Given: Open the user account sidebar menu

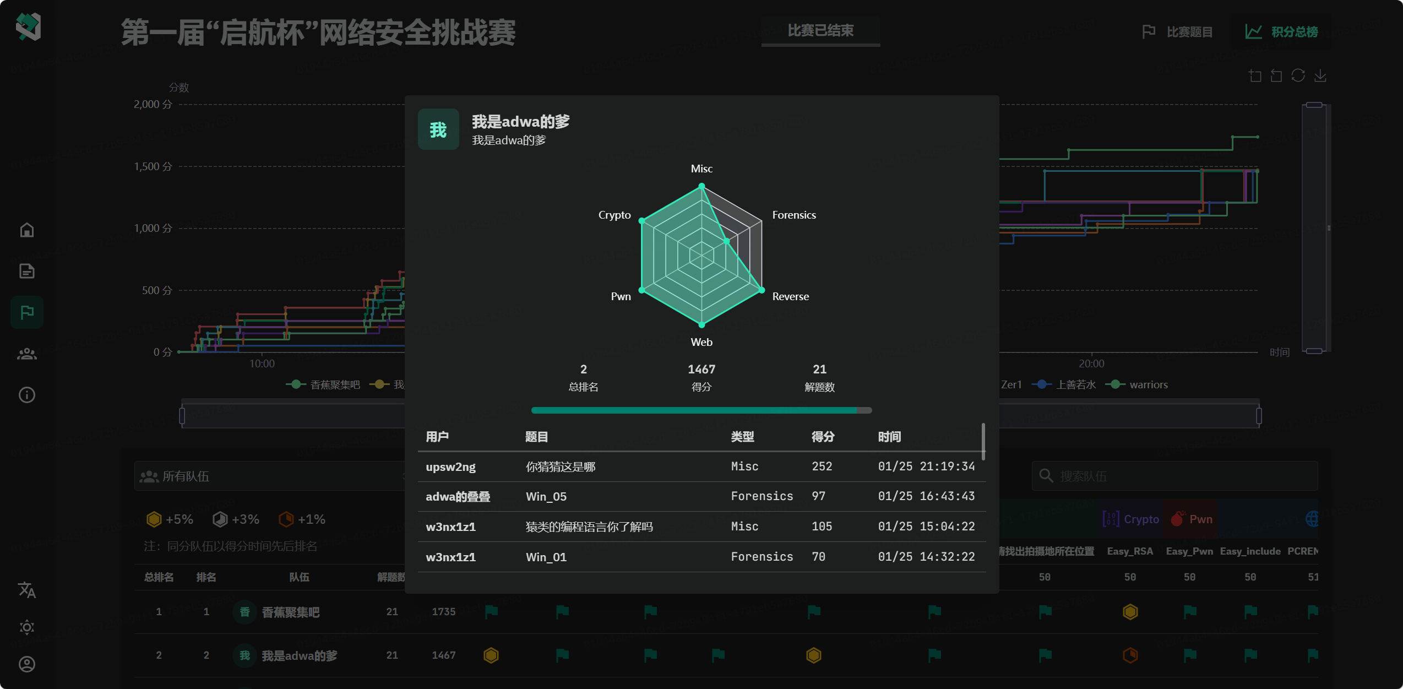Looking at the screenshot, I should pyautogui.click(x=27, y=664).
